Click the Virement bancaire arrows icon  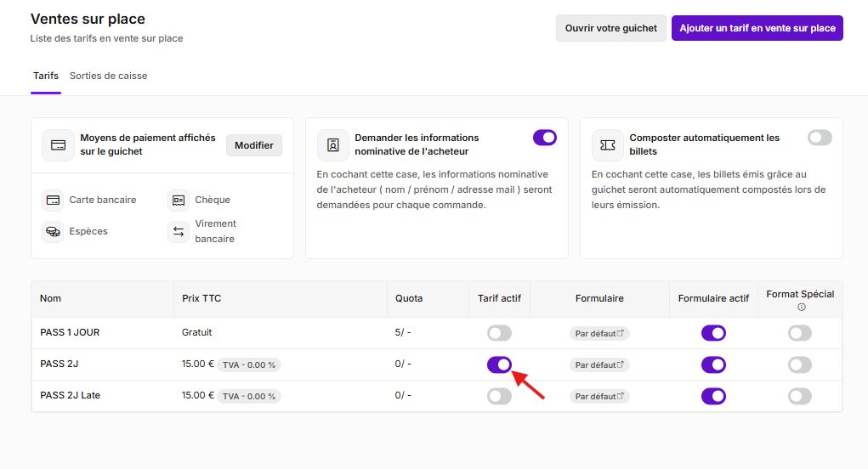179,232
